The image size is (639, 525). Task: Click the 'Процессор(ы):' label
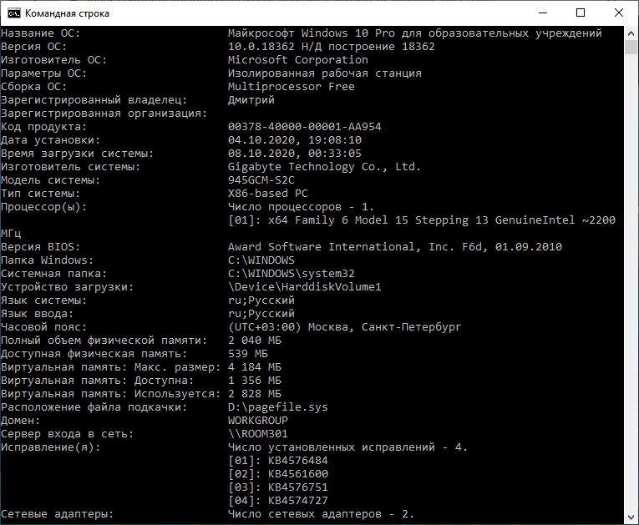tap(44, 207)
